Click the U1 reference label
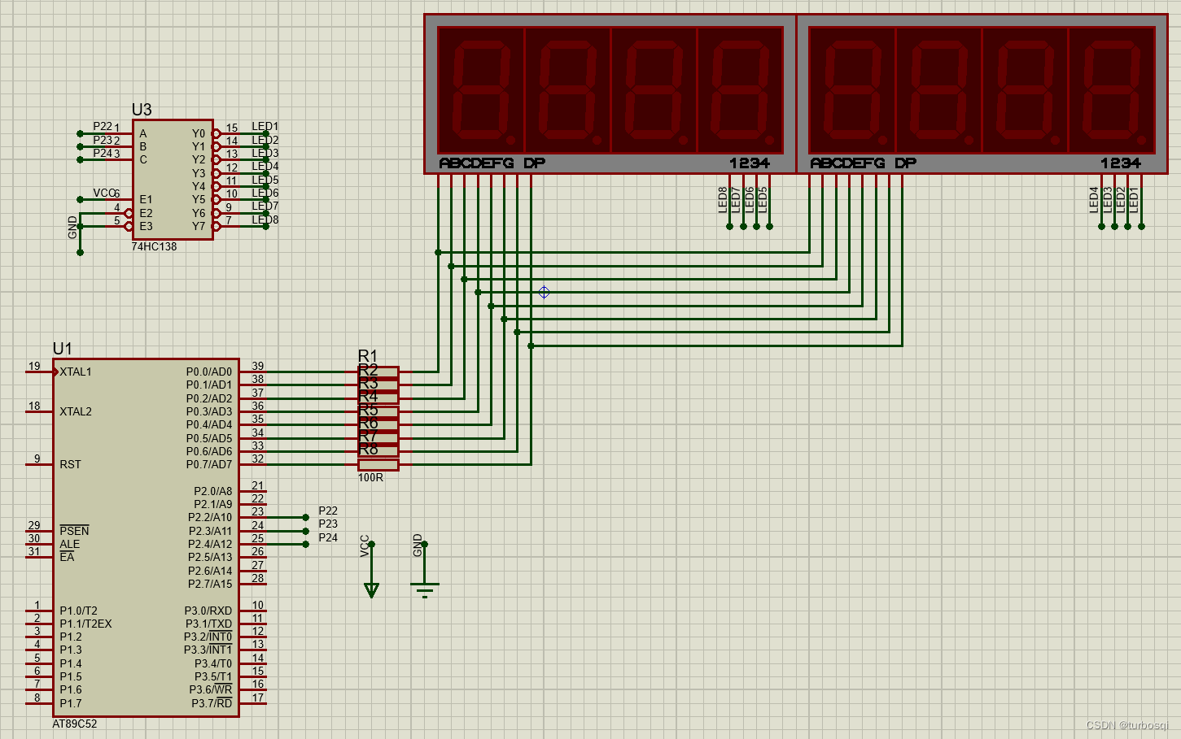This screenshot has height=739, width=1181. [63, 349]
